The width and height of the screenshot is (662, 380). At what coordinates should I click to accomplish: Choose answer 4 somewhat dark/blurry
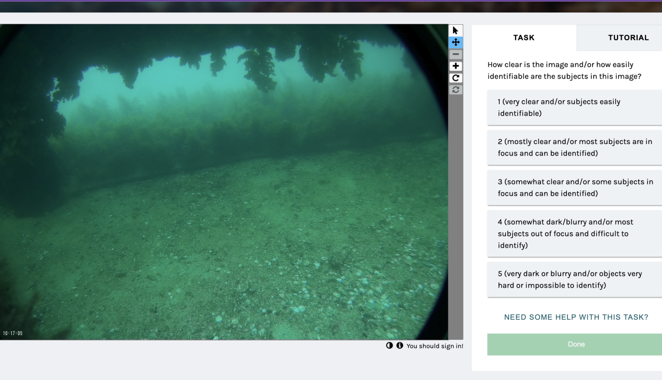coord(575,234)
